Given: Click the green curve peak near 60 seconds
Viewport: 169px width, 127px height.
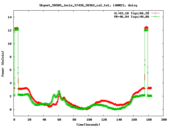Looking at the screenshot, I should click(x=59, y=91).
